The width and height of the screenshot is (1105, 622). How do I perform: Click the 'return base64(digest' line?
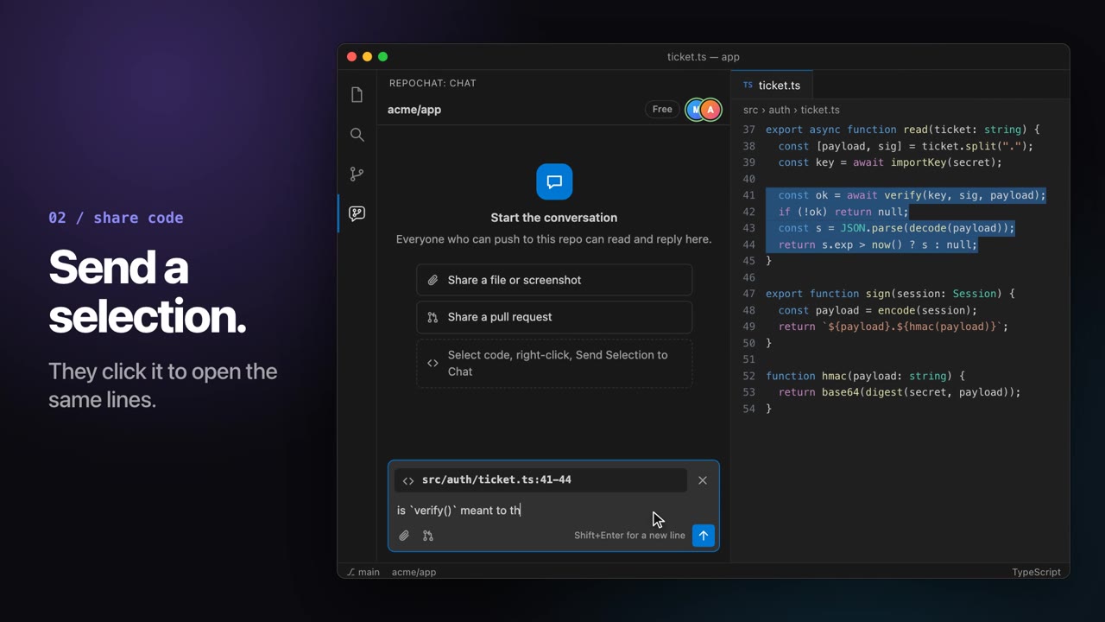(x=900, y=392)
